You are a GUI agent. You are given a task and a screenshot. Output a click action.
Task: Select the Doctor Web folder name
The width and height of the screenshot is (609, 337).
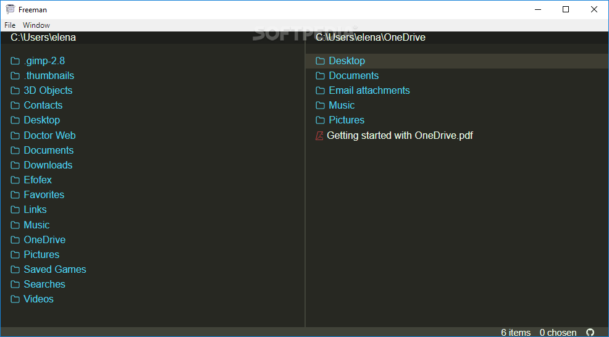point(49,136)
